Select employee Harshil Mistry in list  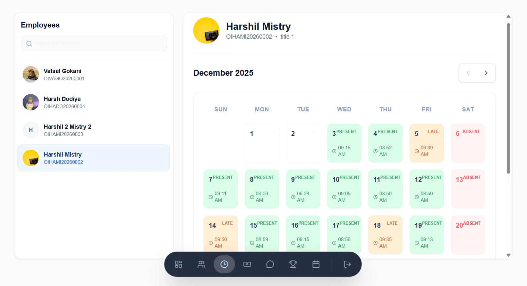point(94,158)
